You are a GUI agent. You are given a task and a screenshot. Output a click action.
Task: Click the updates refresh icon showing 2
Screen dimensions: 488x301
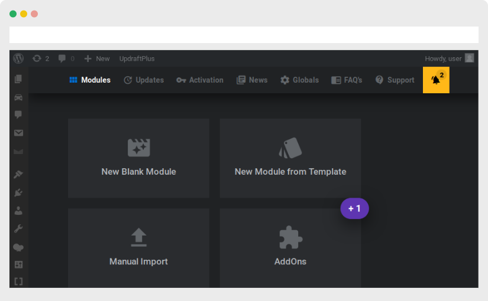40,58
